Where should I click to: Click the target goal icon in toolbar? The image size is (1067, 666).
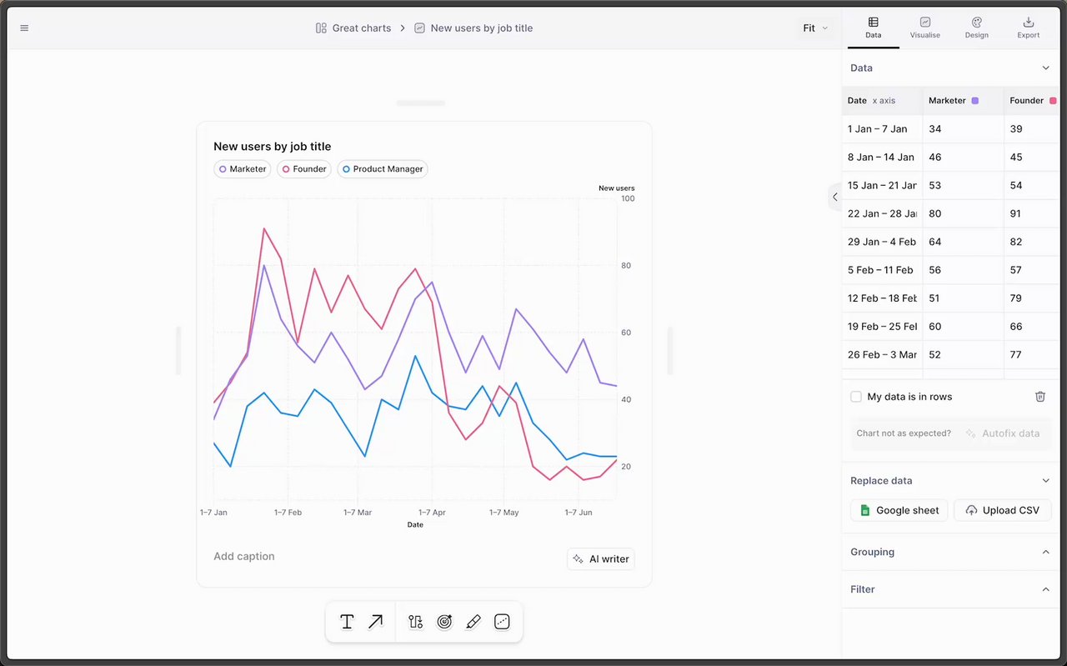pos(444,622)
